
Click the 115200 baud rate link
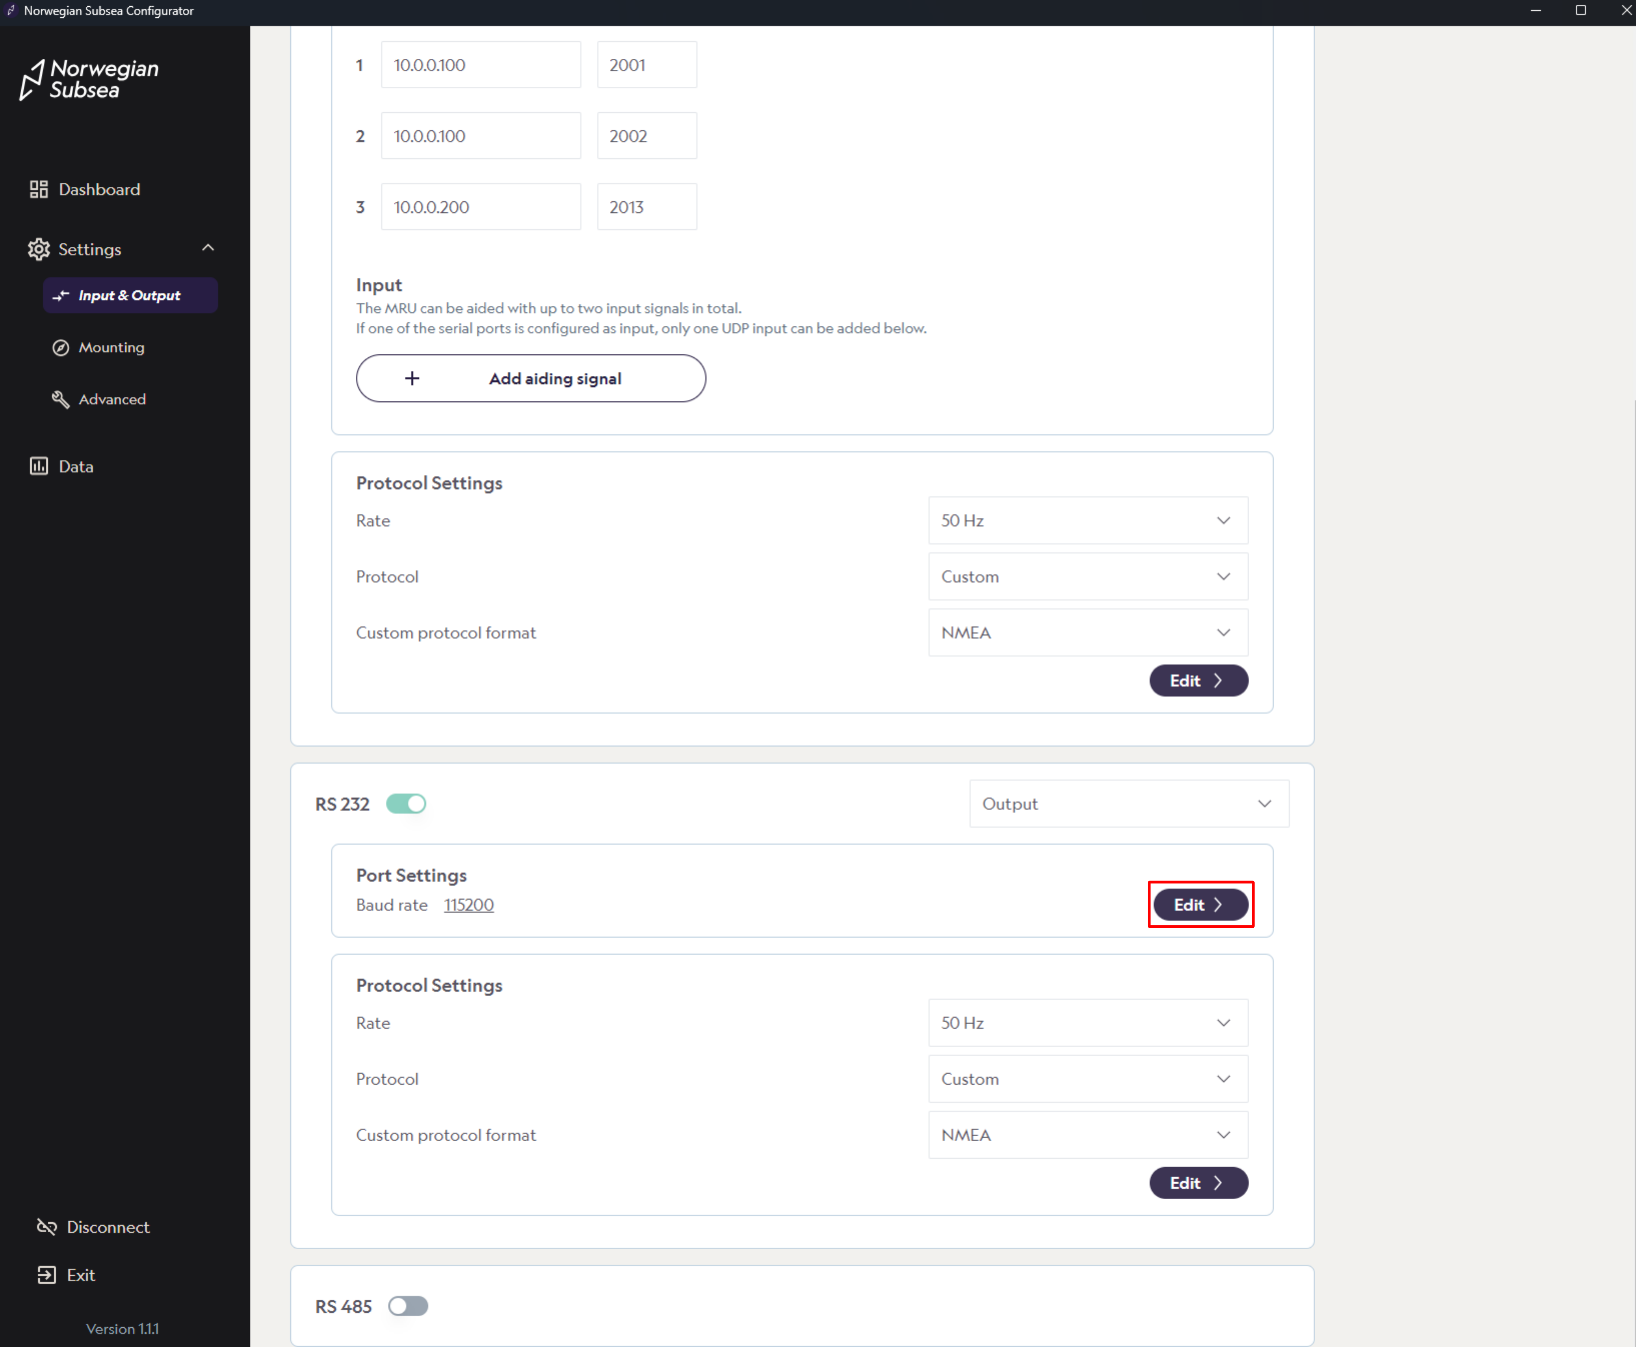click(468, 905)
